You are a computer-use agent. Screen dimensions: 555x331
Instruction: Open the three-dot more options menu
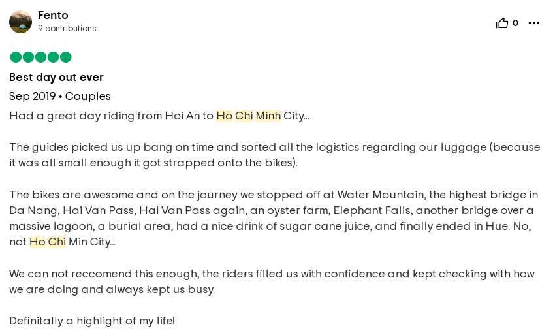pos(533,23)
